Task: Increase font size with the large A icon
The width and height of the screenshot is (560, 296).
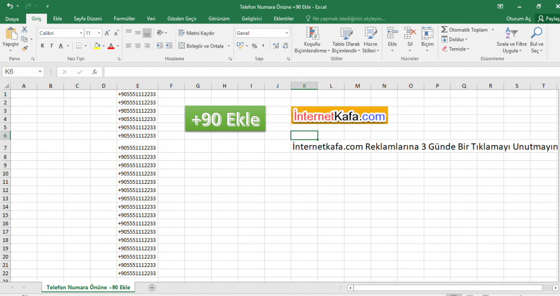Action: click(107, 33)
